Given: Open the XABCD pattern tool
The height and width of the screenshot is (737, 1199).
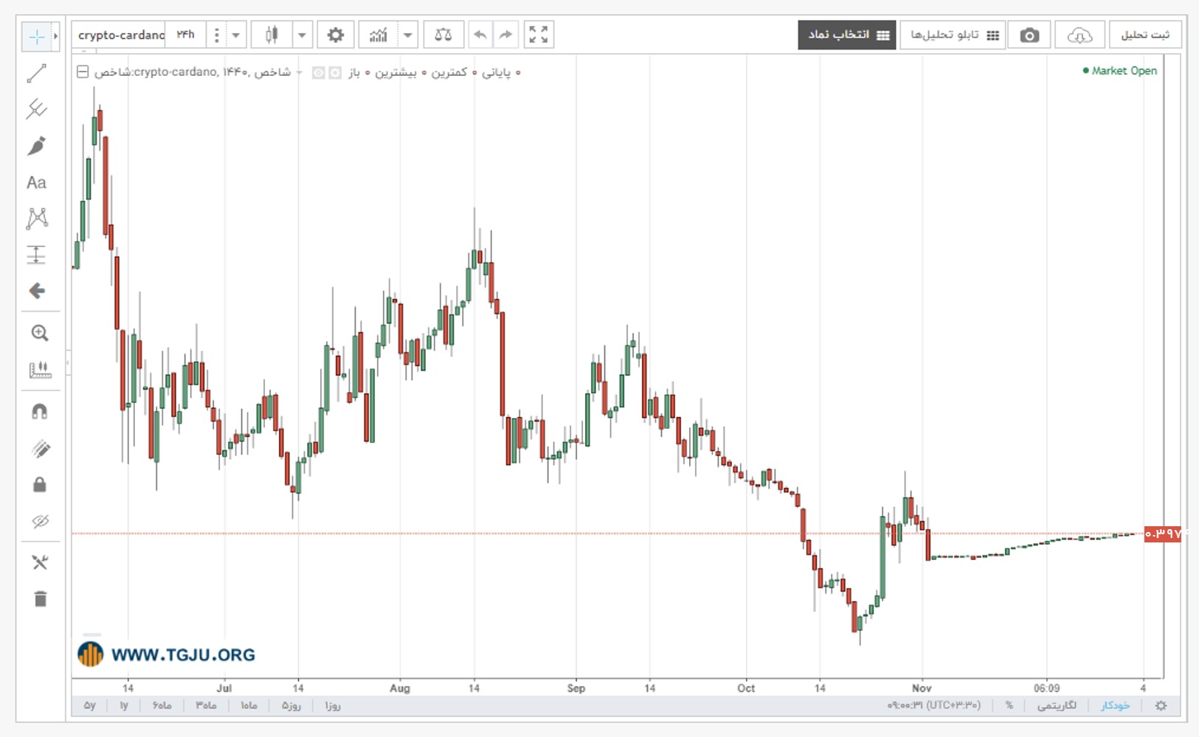Looking at the screenshot, I should [x=36, y=218].
